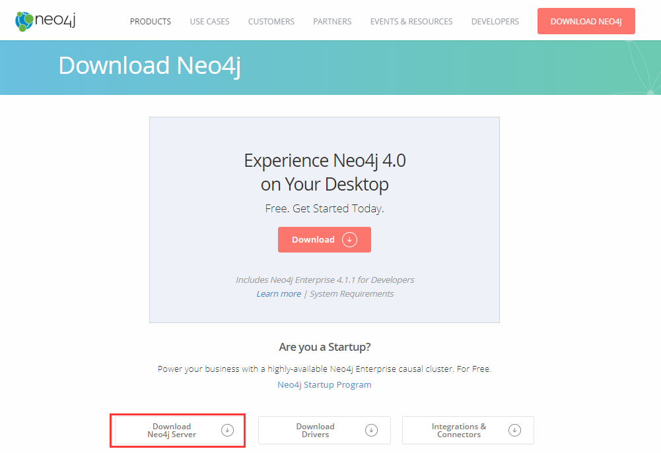Click the 'Download Neo4j' page heading

pyautogui.click(x=150, y=66)
